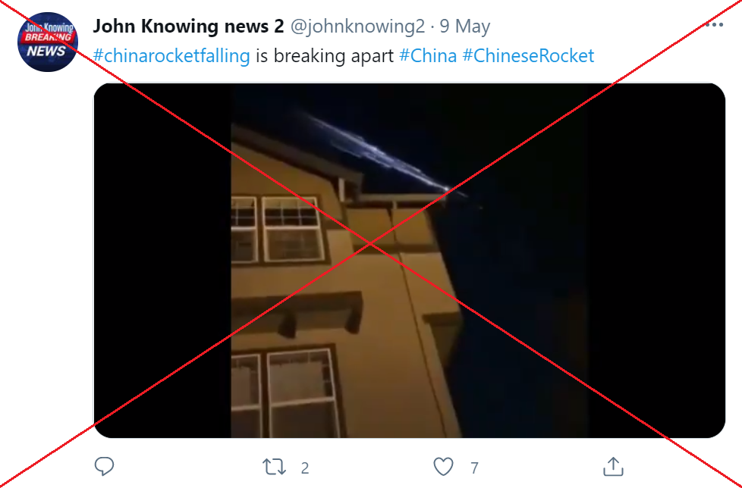Click the tweet text "is breaking apart"

pos(325,56)
